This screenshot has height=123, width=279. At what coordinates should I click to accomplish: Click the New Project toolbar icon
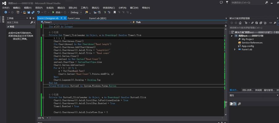pos(18,12)
